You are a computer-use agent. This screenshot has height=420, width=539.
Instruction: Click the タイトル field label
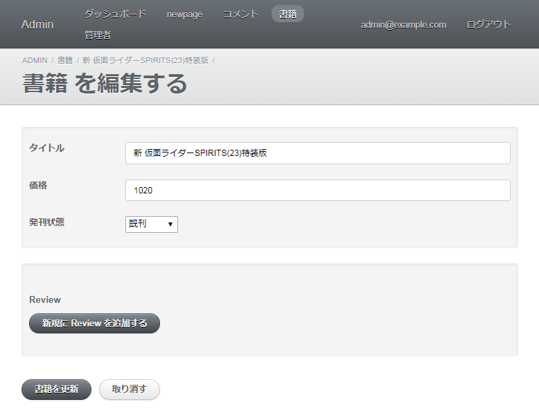(x=46, y=148)
